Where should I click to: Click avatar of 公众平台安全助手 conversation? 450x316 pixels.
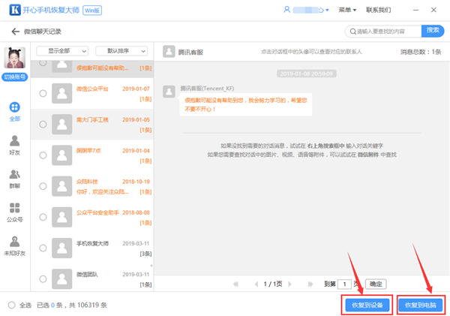coord(61,217)
